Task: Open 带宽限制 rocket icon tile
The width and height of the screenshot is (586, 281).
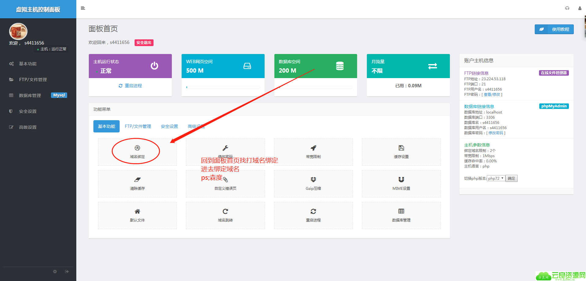Action: [x=313, y=152]
